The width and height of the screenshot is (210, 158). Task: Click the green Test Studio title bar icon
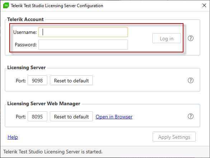6,5
